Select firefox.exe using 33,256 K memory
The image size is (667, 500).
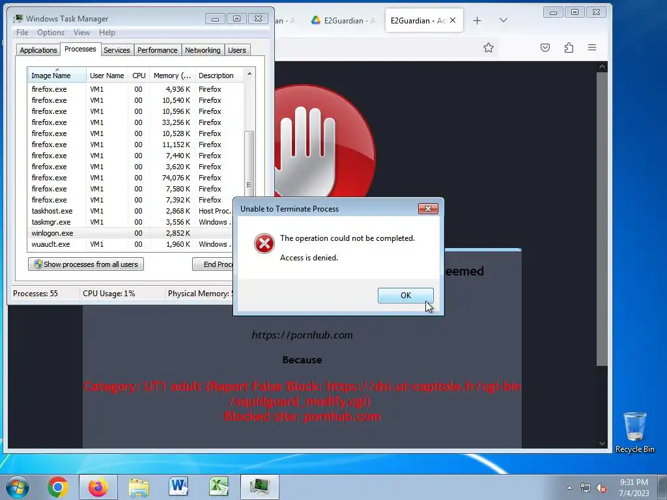point(136,122)
